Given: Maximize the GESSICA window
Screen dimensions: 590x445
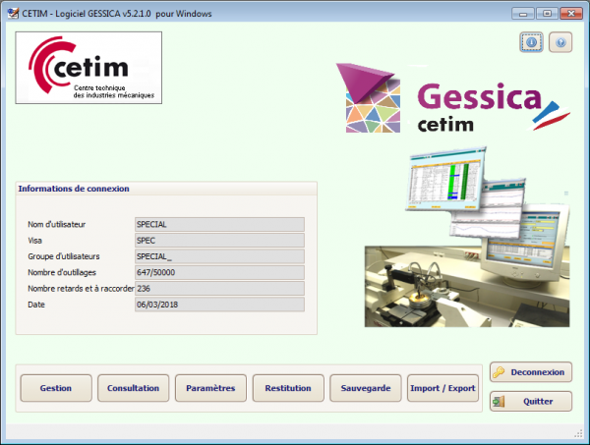Looking at the screenshot, I should coord(547,14).
